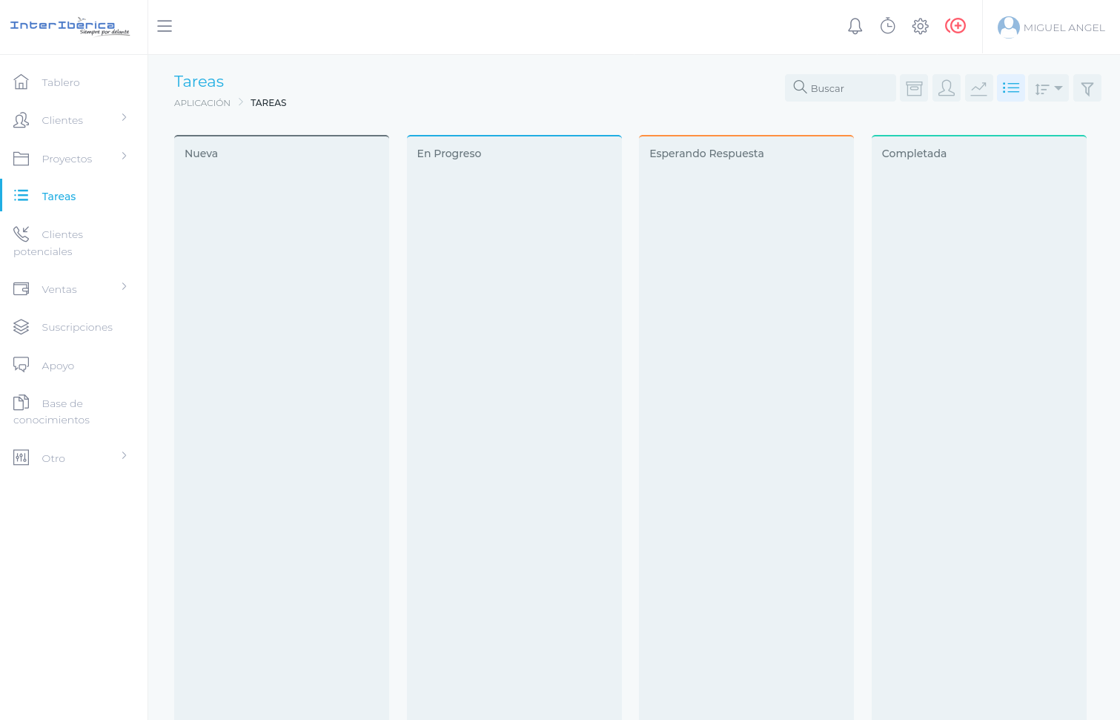
Task: Expand the Otro submenu chevron
Action: click(124, 455)
